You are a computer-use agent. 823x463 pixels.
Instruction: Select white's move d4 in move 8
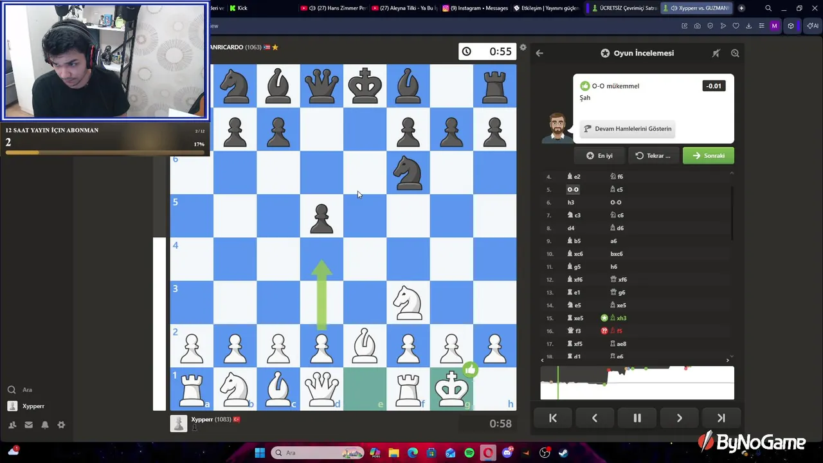pos(571,228)
